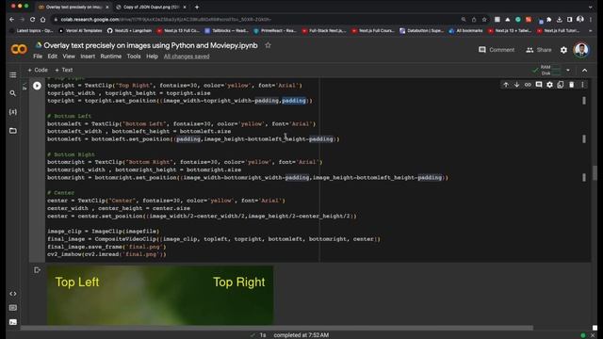Open the Runtime menu
The width and height of the screenshot is (603, 339).
[x=111, y=56]
